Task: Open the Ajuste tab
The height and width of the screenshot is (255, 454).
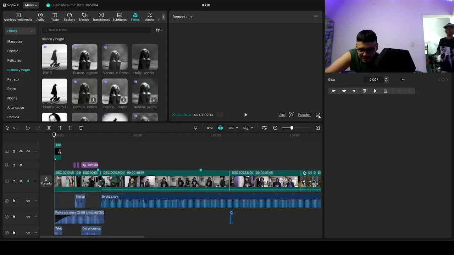Action: click(150, 17)
